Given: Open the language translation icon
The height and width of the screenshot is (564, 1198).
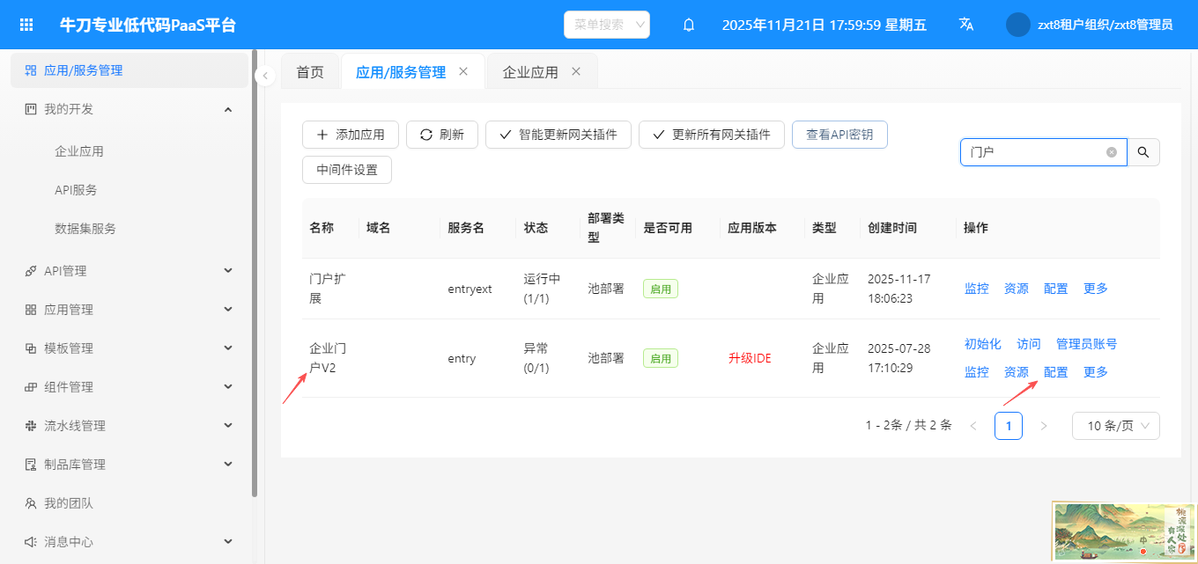Looking at the screenshot, I should [965, 25].
